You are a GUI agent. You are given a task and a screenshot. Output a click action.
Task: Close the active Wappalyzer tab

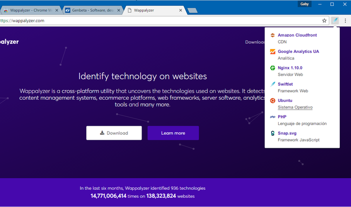click(x=180, y=10)
